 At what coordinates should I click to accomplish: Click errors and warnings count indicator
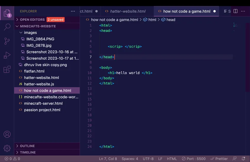point(12,159)
